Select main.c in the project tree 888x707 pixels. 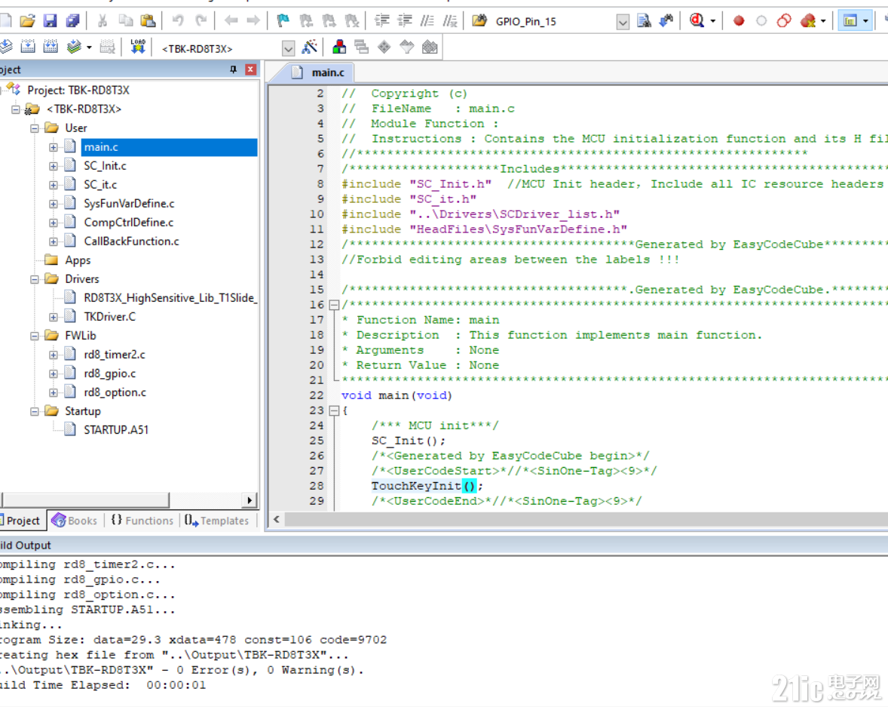click(x=169, y=147)
